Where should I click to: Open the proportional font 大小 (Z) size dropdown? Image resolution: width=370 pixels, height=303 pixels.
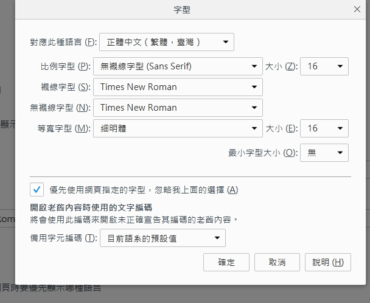(x=324, y=66)
